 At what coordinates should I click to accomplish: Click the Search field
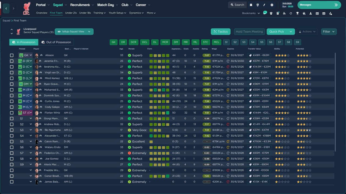coord(237,5)
